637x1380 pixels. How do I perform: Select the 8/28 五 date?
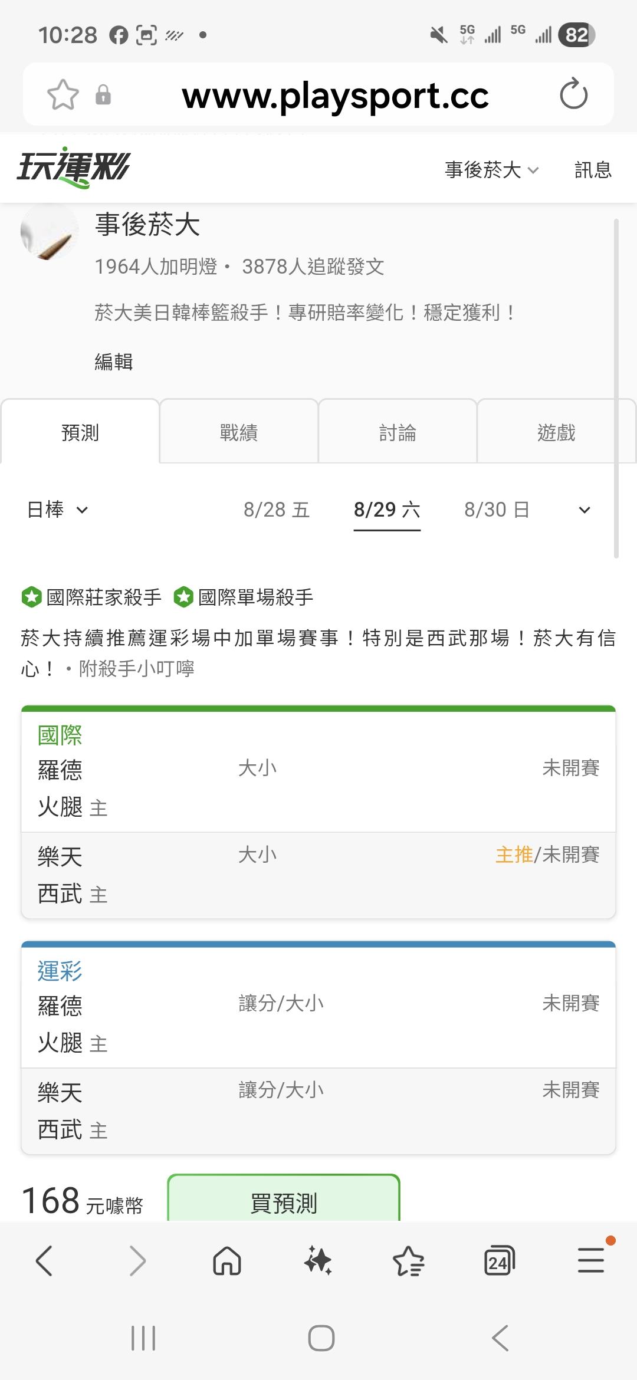pyautogui.click(x=277, y=510)
